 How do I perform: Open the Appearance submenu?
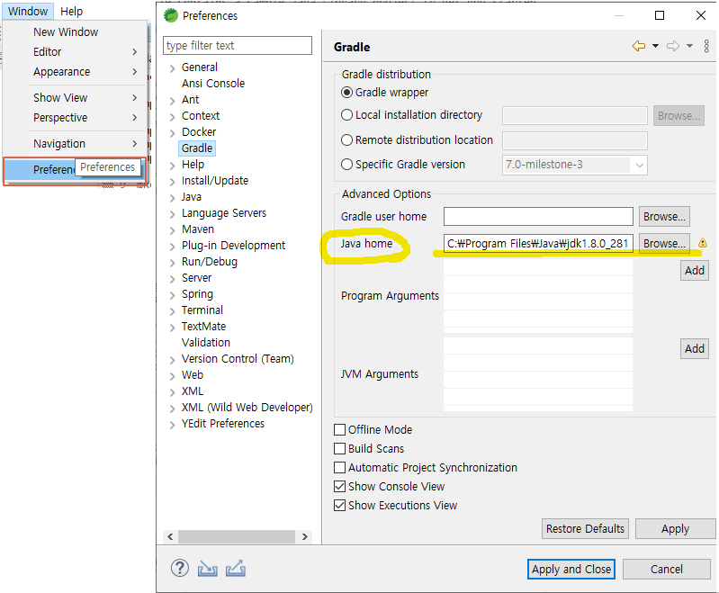(76, 72)
